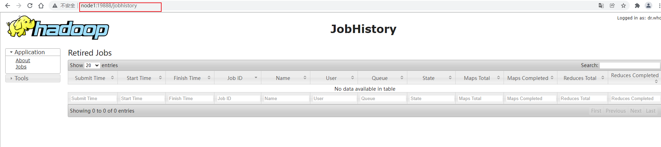Sort by Submit Time column arrows
661x147 pixels.
(x=112, y=78)
